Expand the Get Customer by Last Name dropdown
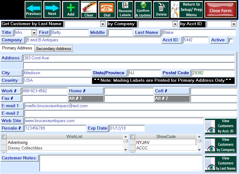Viewport: 239px width, 174px height. (x=103, y=24)
